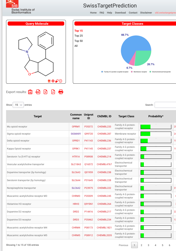Go to results page 2
176x251 pixels.
click(x=141, y=245)
